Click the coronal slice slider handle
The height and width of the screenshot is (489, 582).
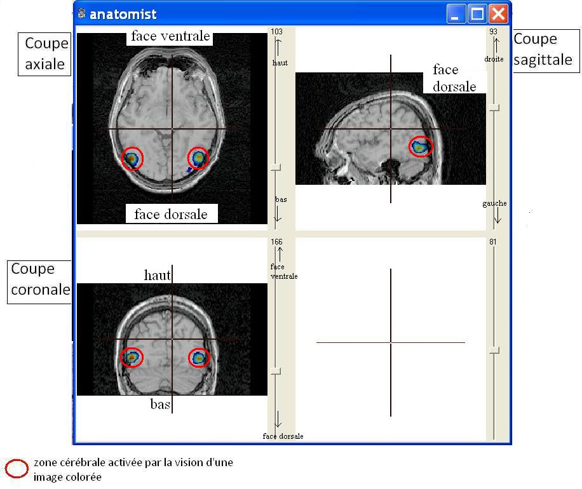[x=275, y=371]
